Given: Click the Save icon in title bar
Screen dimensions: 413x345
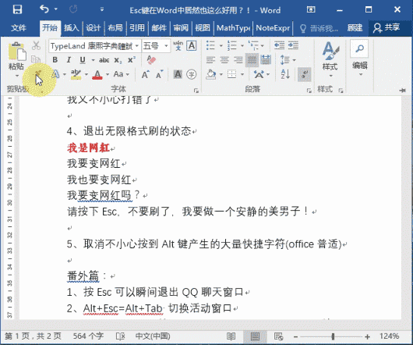Looking at the screenshot, I should (17, 10).
